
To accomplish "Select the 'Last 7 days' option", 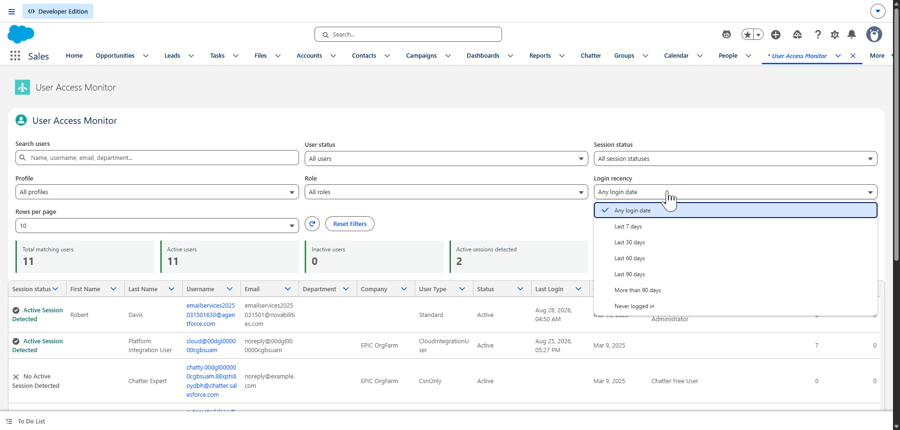I will (x=735, y=226).
